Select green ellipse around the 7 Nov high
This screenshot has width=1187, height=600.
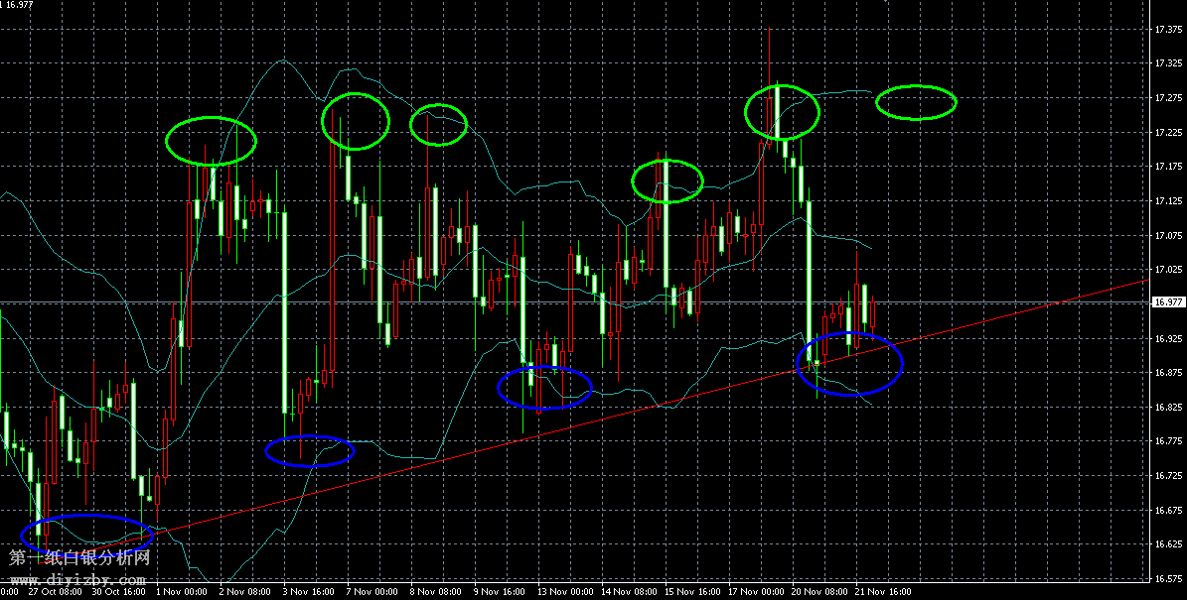[x=355, y=120]
